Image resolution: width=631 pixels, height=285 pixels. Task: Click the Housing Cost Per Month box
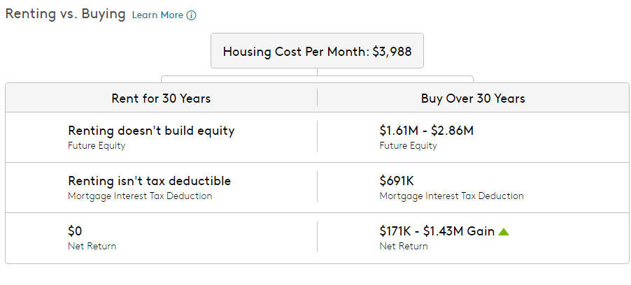(x=317, y=52)
